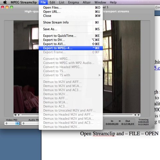Image resolution: width=160 pixels, height=160 pixels.
Task: Open the Help menu
Action: [x=113, y=2]
